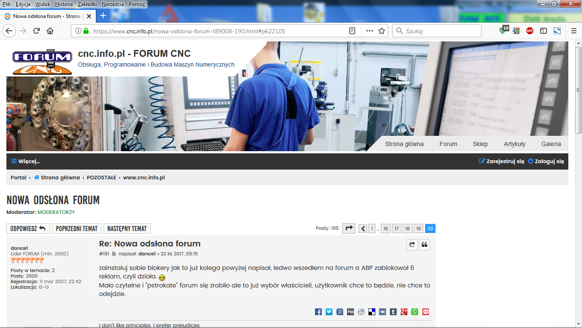The image size is (582, 328).
Task: Click the NASTĘPNY TEMAT button
Action: click(127, 228)
